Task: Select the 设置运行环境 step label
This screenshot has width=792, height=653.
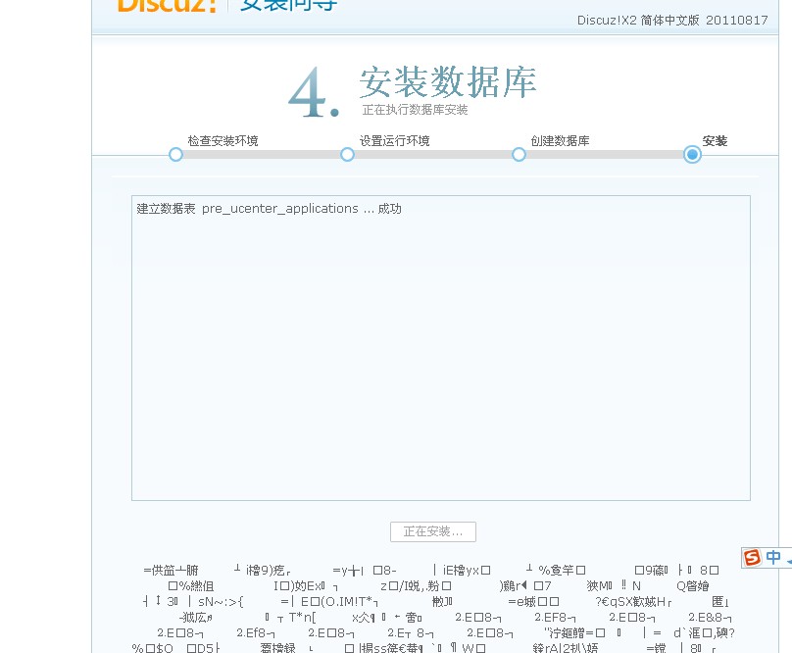Action: (394, 141)
